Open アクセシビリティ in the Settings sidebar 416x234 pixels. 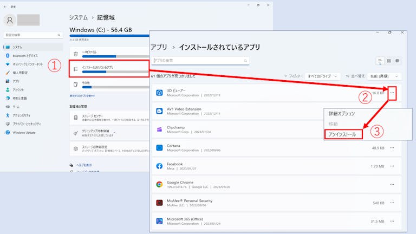tap(33, 115)
